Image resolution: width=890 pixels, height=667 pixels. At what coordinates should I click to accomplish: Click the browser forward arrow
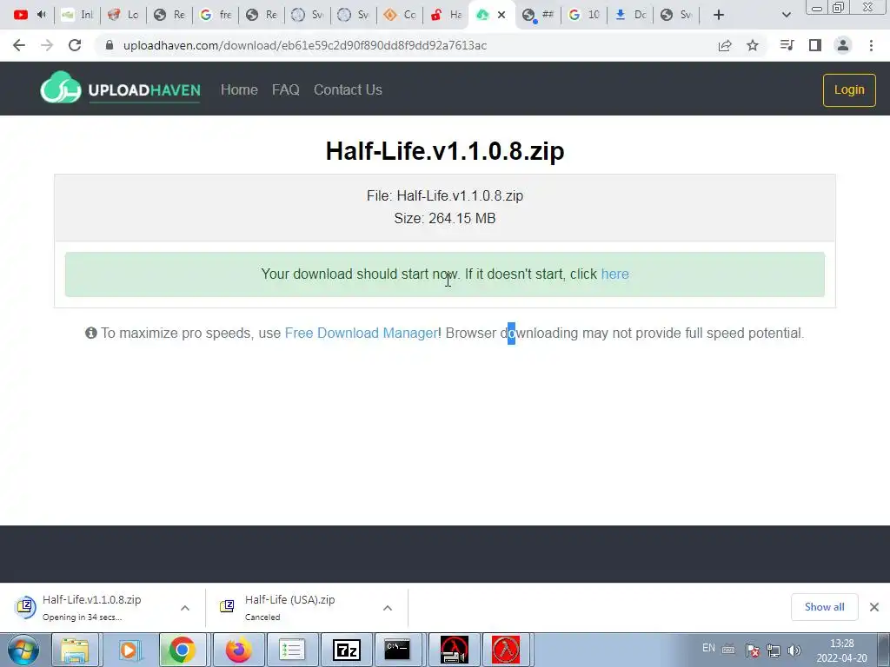click(47, 45)
